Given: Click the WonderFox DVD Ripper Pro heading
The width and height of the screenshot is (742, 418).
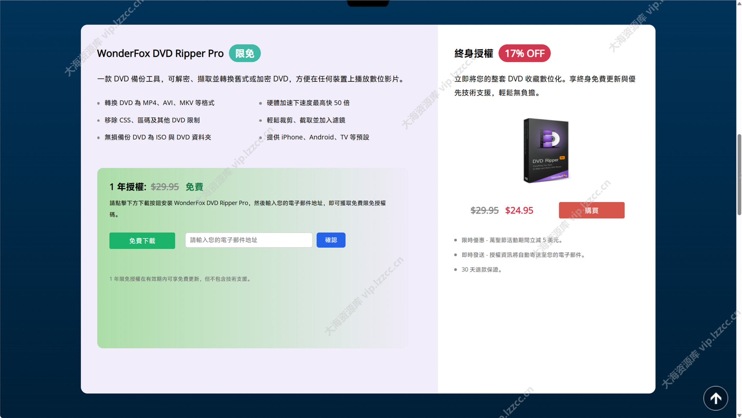Looking at the screenshot, I should click(x=160, y=53).
